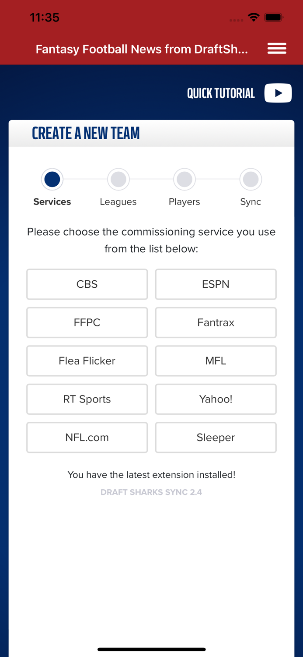
Task: Select the FFPC service option
Action: click(87, 322)
